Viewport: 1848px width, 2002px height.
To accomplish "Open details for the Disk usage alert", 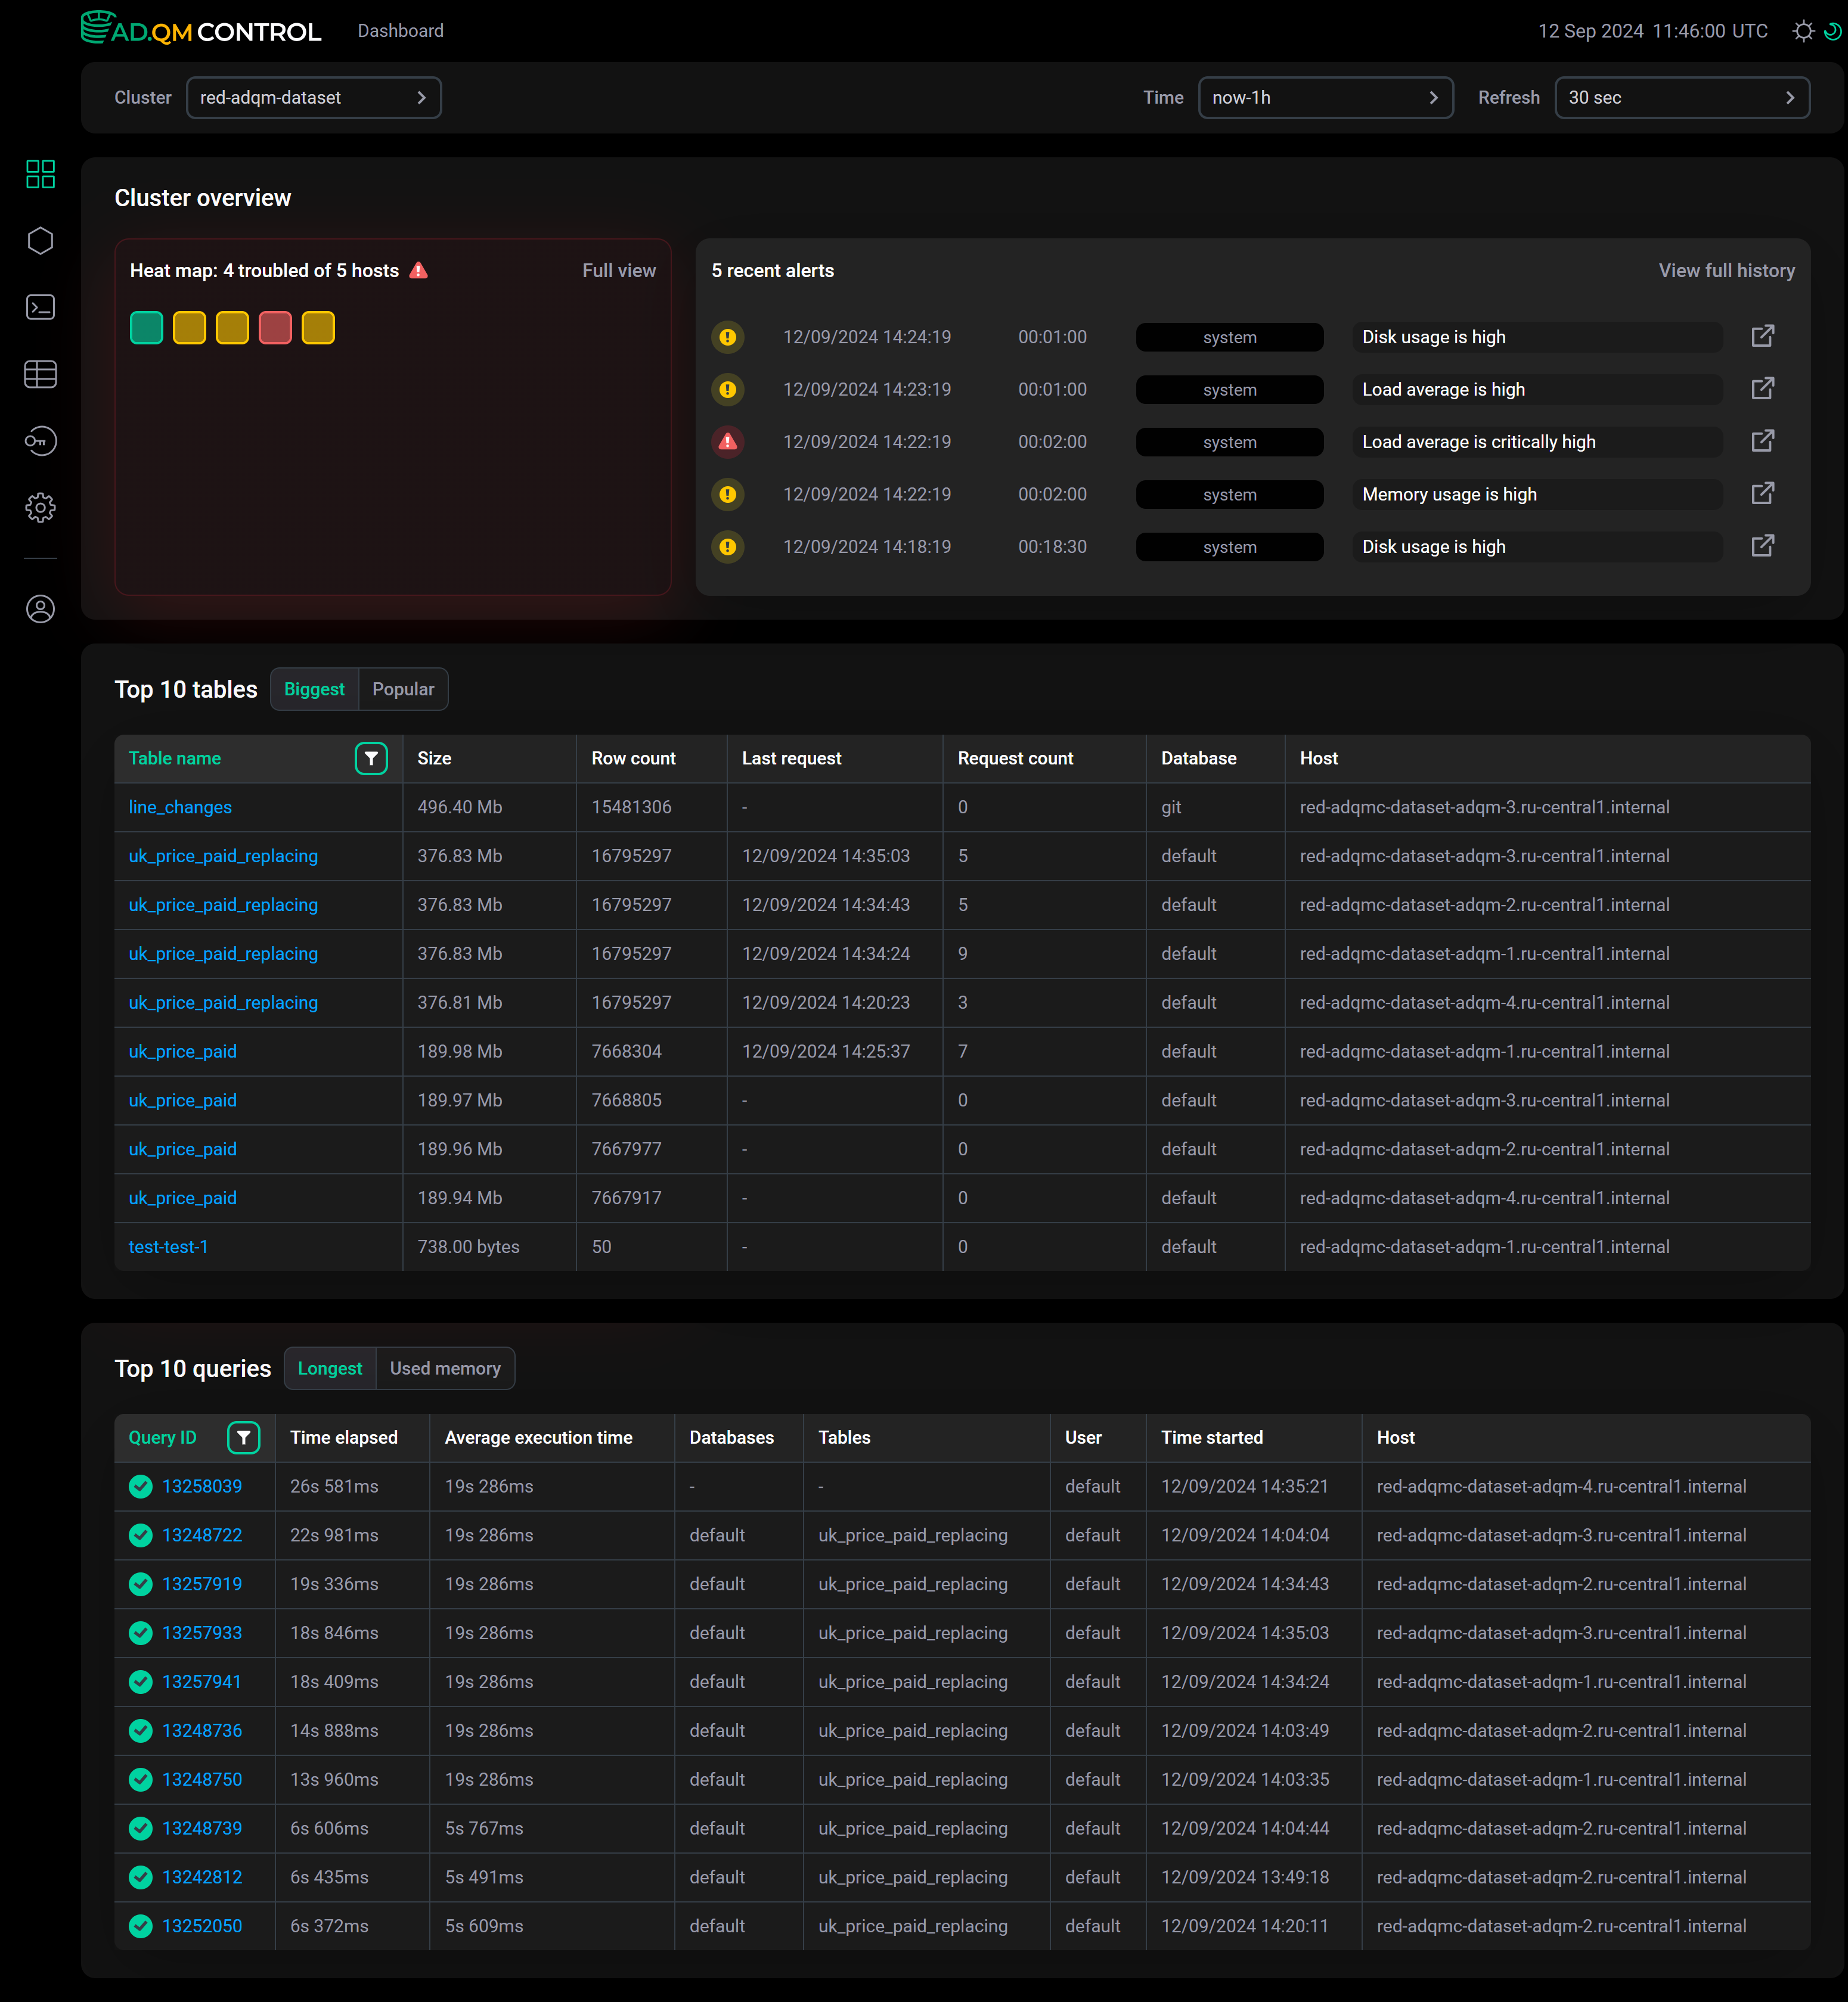I will [x=1762, y=336].
